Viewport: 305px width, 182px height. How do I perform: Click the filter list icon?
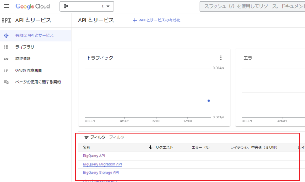[86, 137]
